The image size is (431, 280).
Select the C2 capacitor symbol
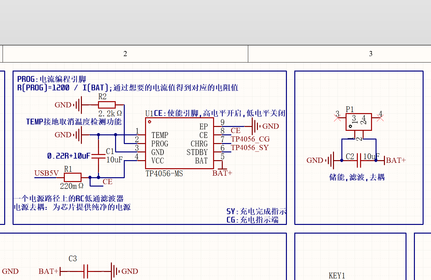point(358,160)
